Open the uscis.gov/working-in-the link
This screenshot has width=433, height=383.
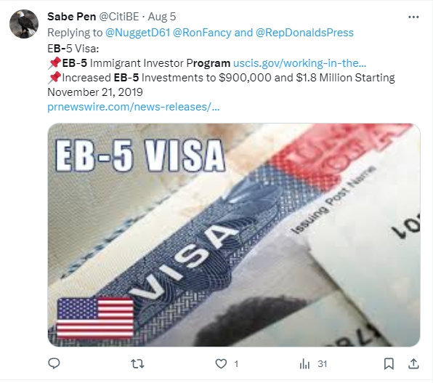click(300, 63)
